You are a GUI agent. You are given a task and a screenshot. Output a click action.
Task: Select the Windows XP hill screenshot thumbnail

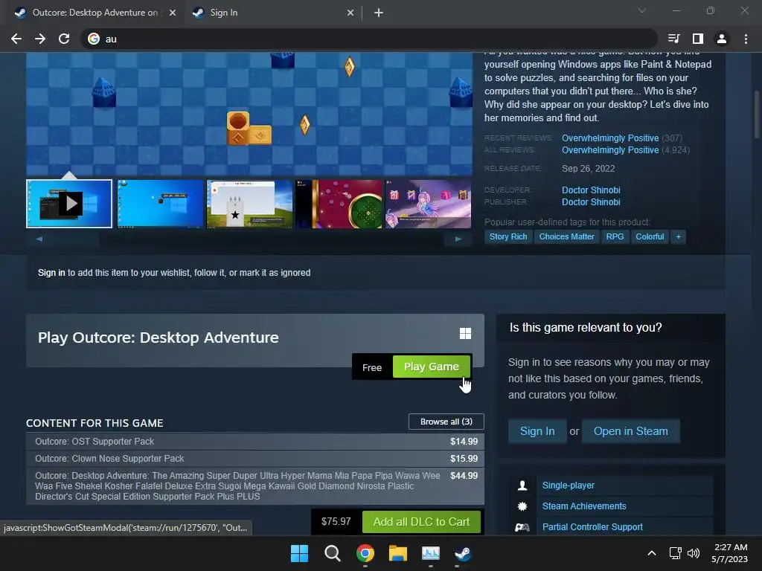point(250,204)
